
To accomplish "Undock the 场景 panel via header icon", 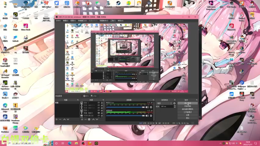I will (78, 100).
